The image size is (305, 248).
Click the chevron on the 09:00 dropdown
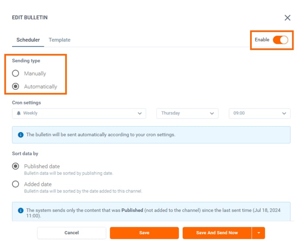[x=284, y=113]
